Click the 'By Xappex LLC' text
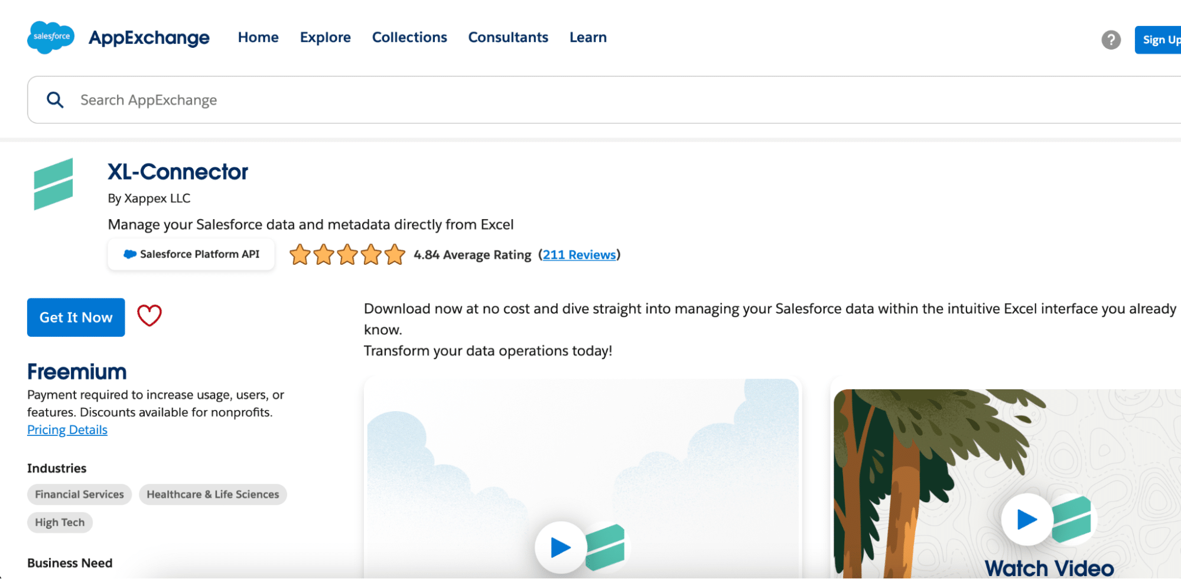Viewport: 1181px width, 579px height. 149,199
